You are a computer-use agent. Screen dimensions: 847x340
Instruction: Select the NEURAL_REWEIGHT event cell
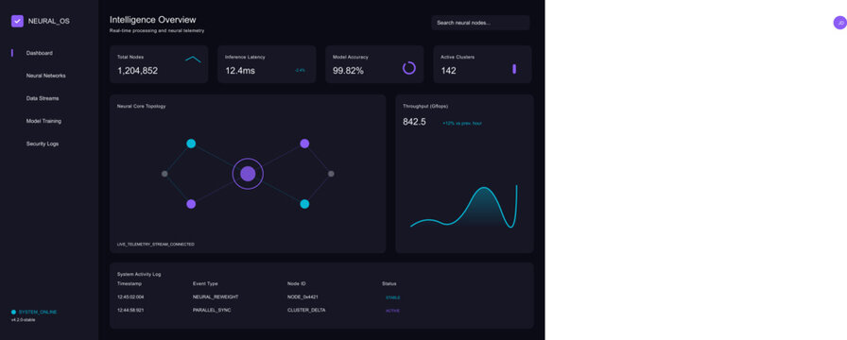coord(216,297)
